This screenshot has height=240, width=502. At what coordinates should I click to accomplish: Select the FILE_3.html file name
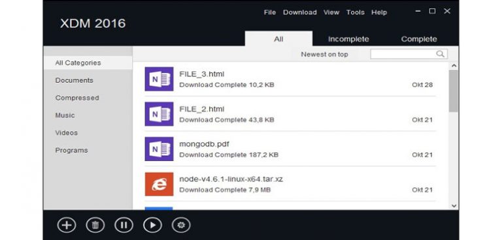point(202,74)
